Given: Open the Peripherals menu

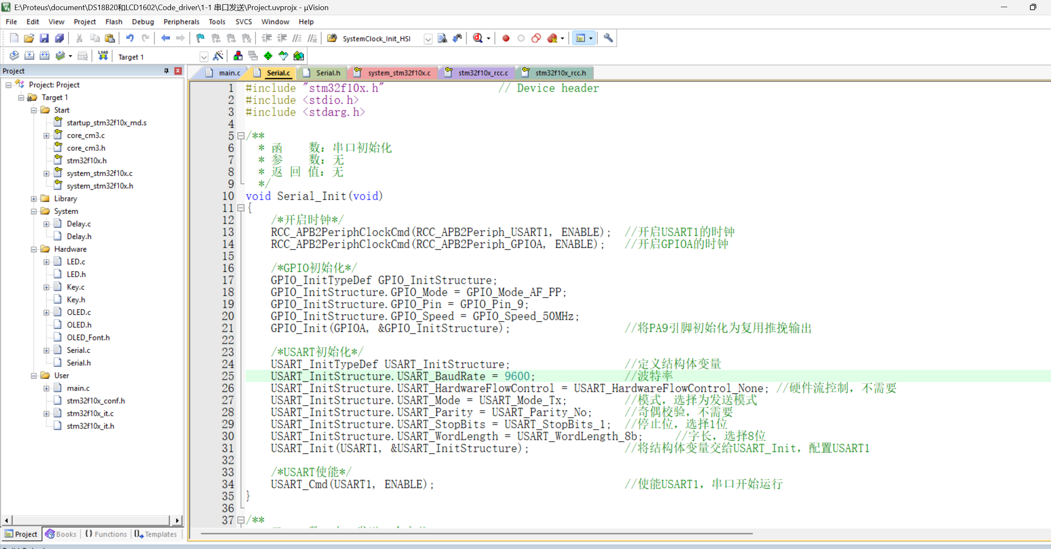Looking at the screenshot, I should pyautogui.click(x=181, y=21).
